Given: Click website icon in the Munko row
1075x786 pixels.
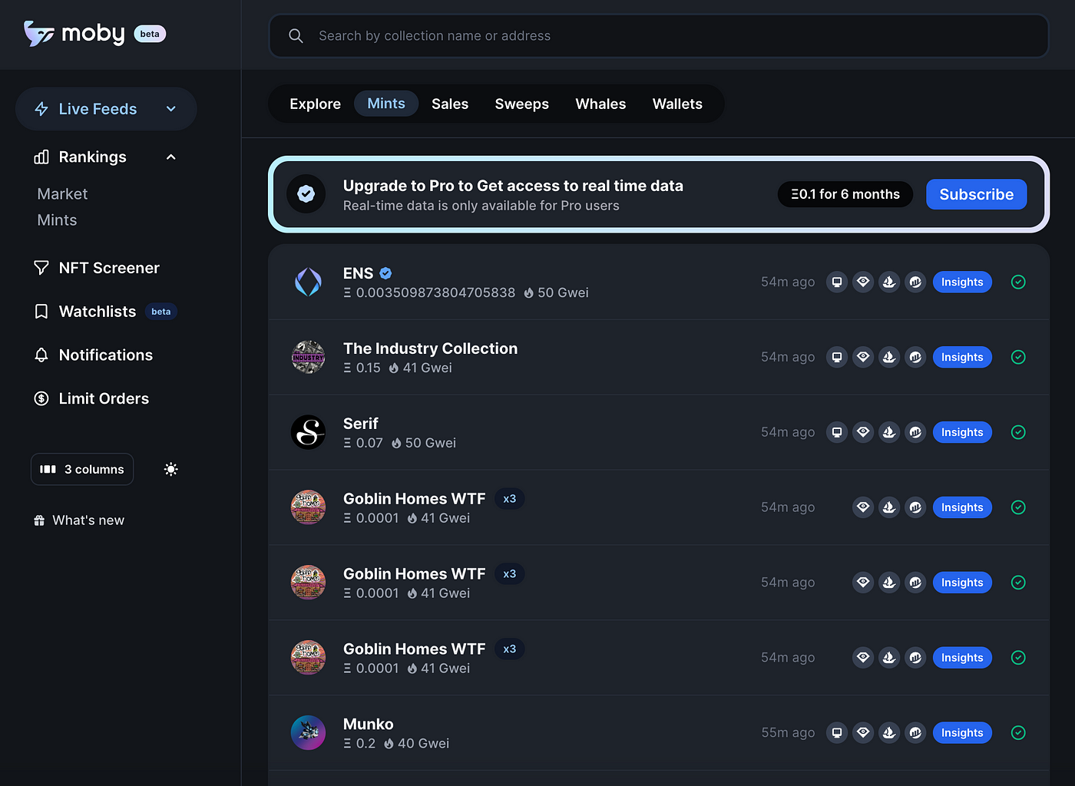Looking at the screenshot, I should [837, 733].
